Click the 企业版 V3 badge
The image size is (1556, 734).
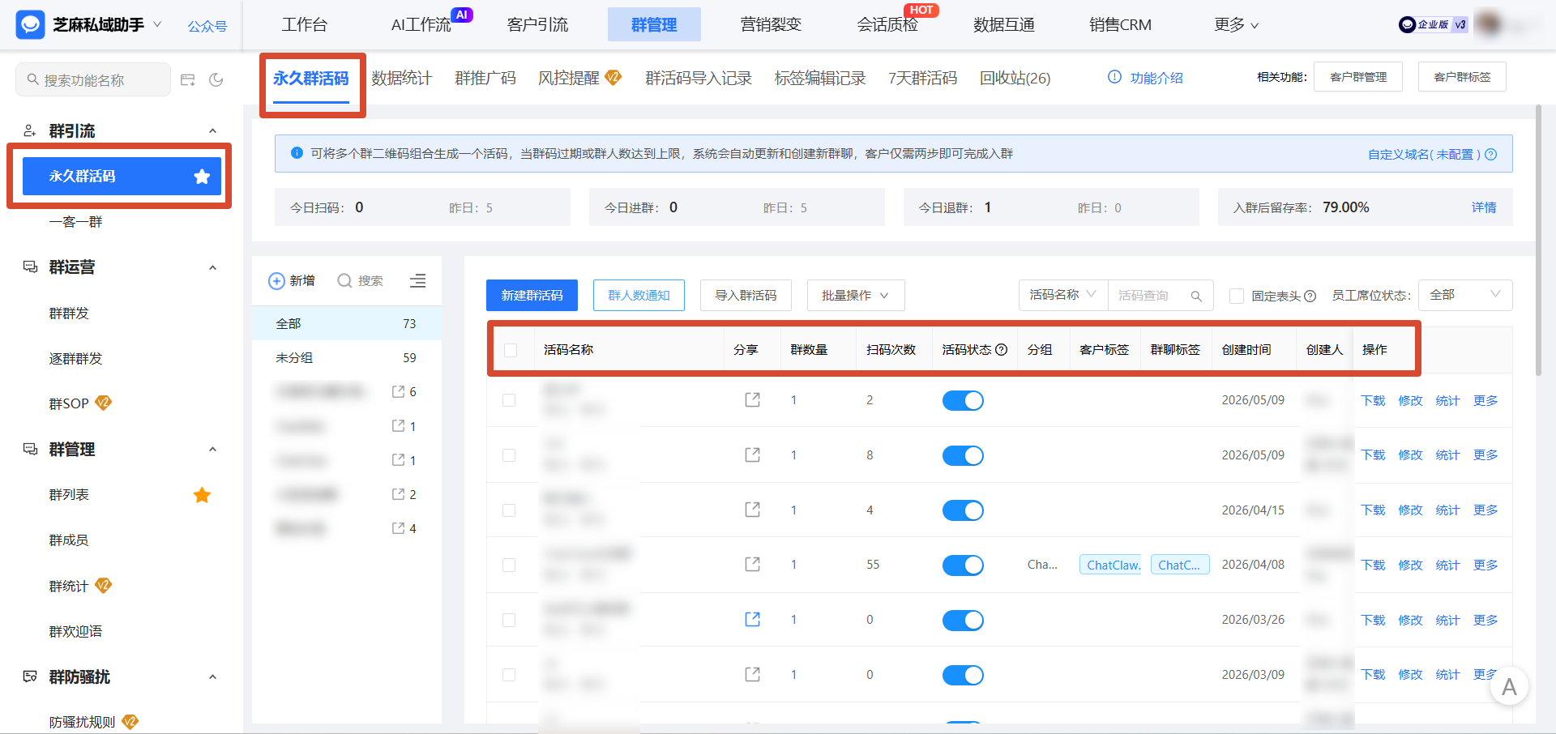[1433, 24]
